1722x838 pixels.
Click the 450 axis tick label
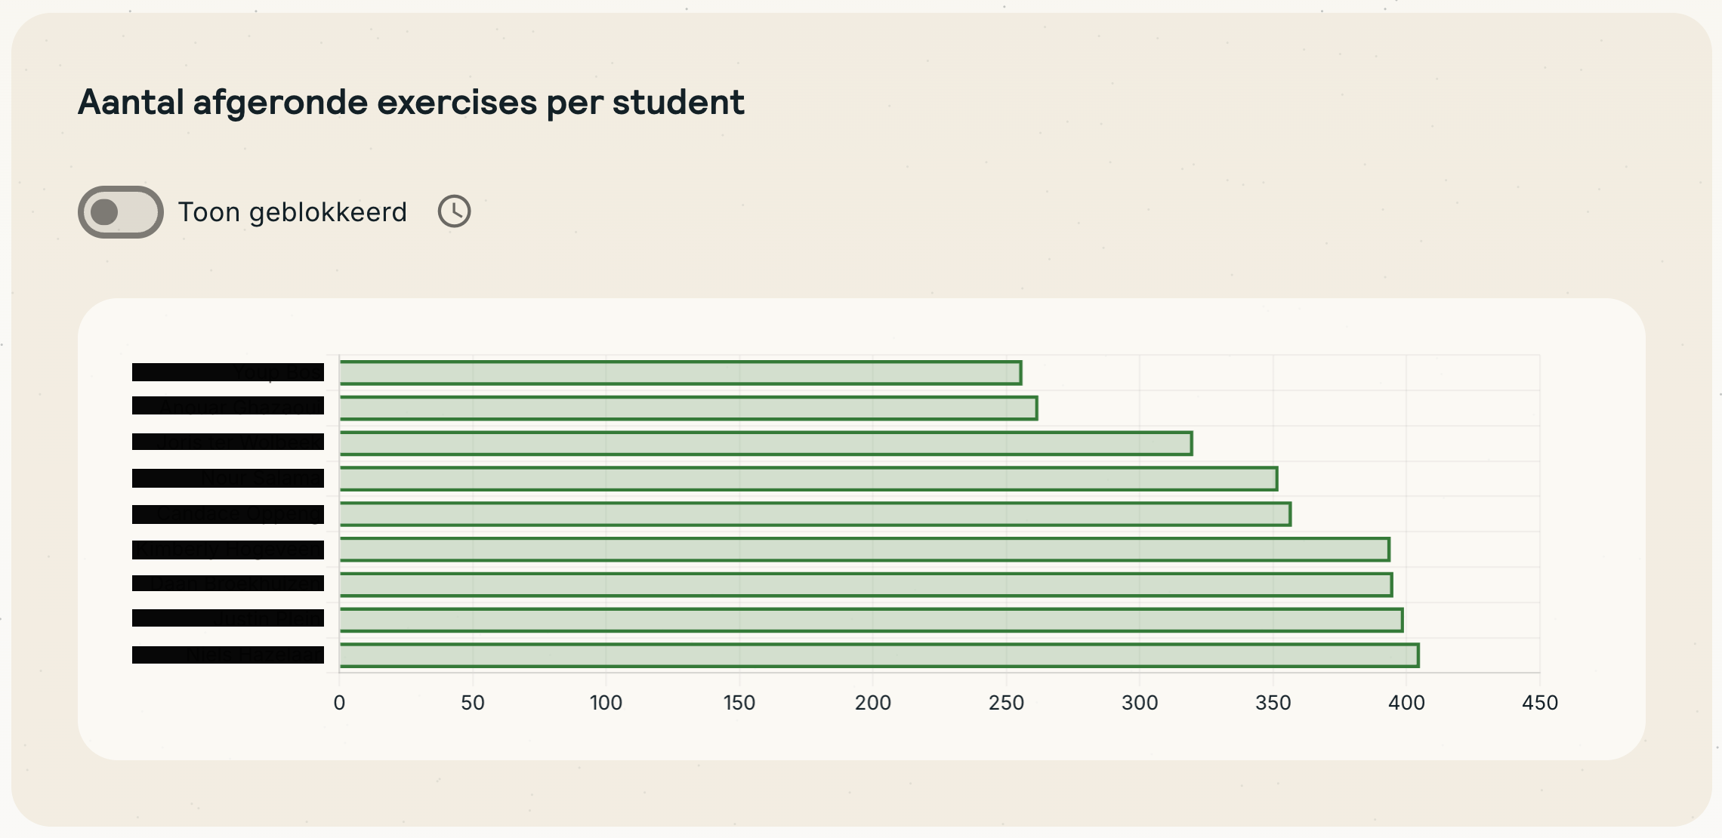coord(1540,703)
